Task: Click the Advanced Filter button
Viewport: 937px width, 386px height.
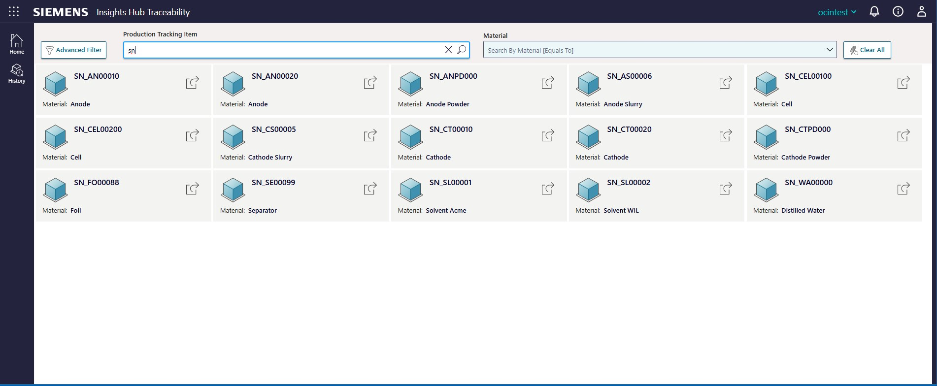Action: (x=74, y=50)
